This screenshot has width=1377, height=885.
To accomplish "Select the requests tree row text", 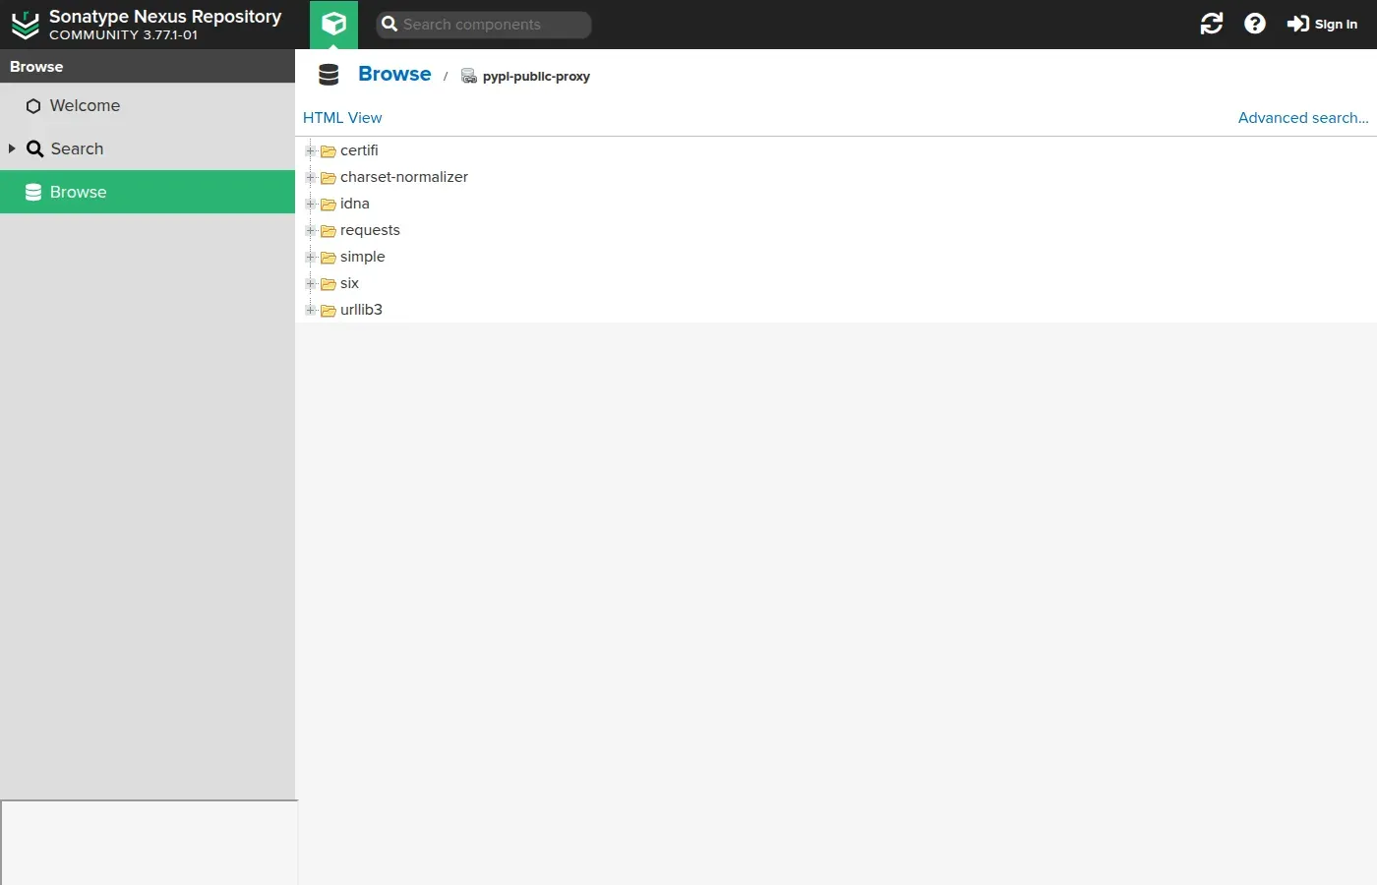I will (370, 230).
